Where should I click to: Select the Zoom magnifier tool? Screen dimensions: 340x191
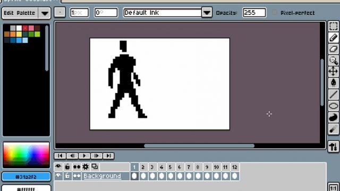point(333,60)
